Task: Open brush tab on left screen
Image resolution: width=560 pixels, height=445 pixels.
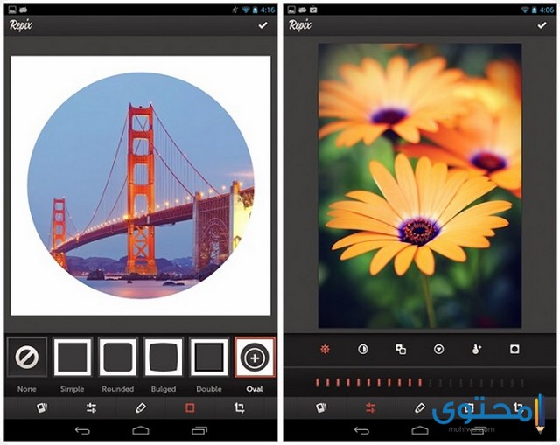Action: pos(141,407)
